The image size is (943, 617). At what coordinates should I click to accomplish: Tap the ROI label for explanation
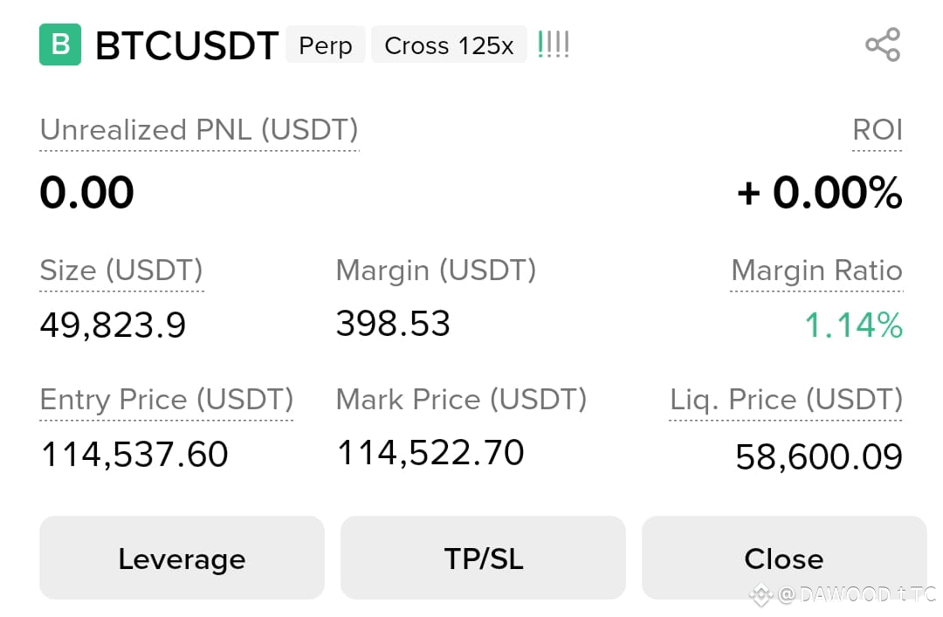tap(878, 130)
